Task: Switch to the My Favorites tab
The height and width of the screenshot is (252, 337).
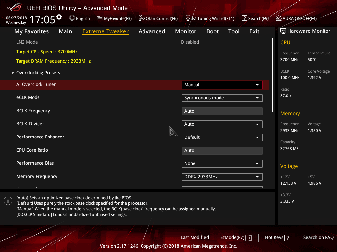Action: pos(32,31)
